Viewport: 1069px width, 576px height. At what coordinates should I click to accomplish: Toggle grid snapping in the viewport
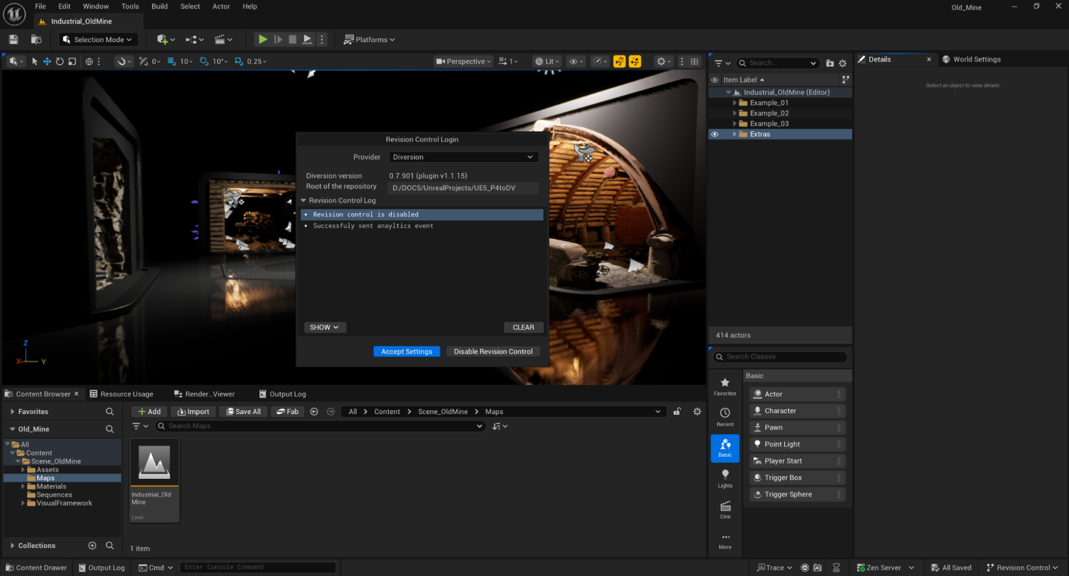point(172,61)
